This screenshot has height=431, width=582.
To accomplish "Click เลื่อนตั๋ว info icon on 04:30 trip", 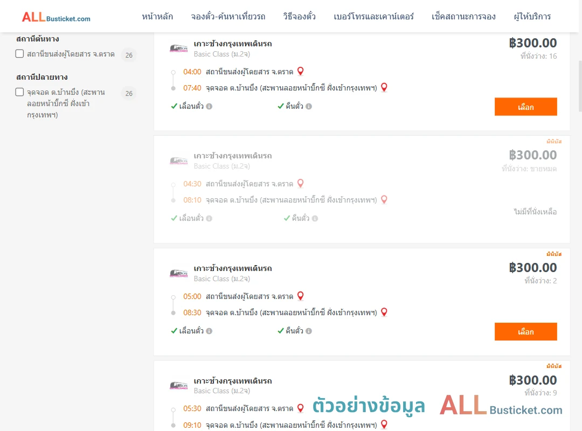I will tap(209, 219).
